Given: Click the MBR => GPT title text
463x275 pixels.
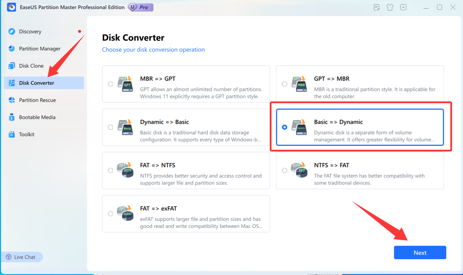Looking at the screenshot, I should point(158,79).
